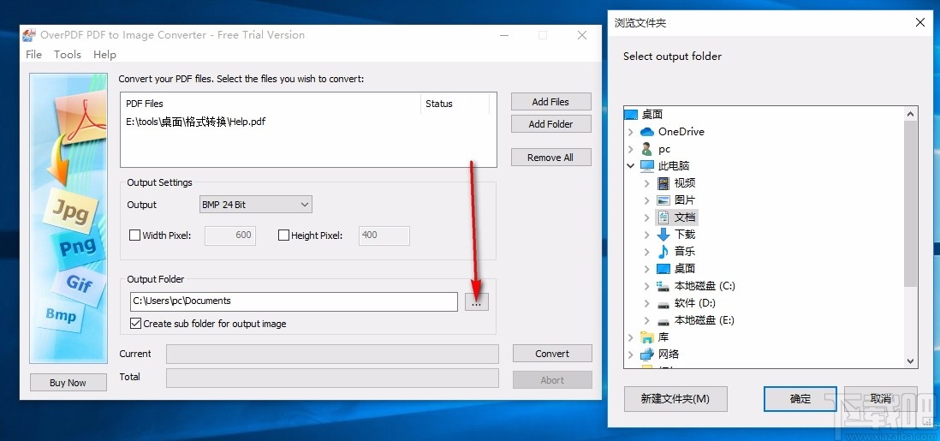Image resolution: width=940 pixels, height=441 pixels.
Task: Expand the 文档 folder node
Action: (647, 218)
